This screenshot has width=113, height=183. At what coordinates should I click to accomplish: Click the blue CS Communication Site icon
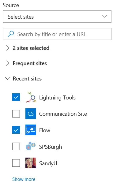pos(31,114)
